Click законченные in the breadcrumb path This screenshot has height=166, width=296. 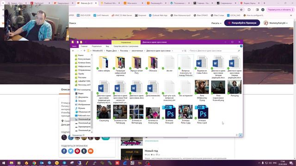[x=137, y=51]
